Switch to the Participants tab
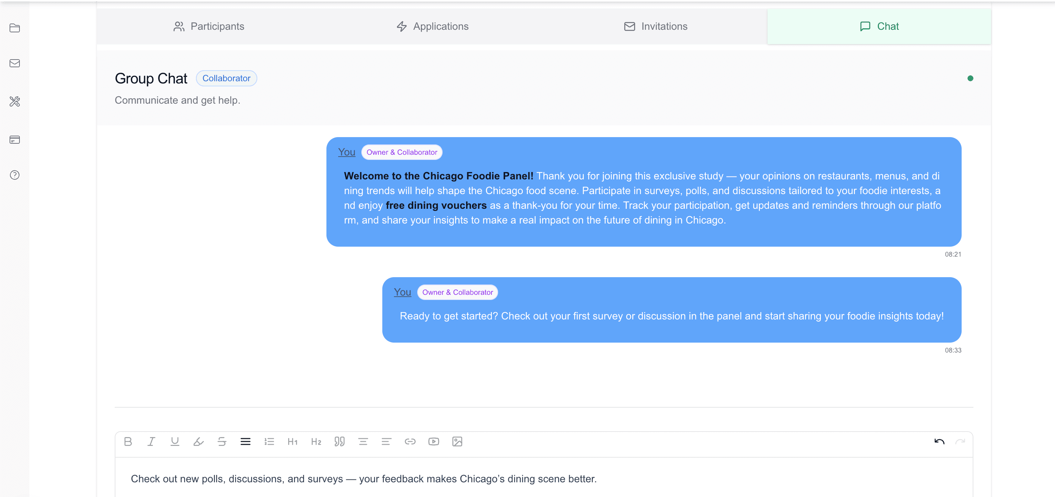 (208, 26)
